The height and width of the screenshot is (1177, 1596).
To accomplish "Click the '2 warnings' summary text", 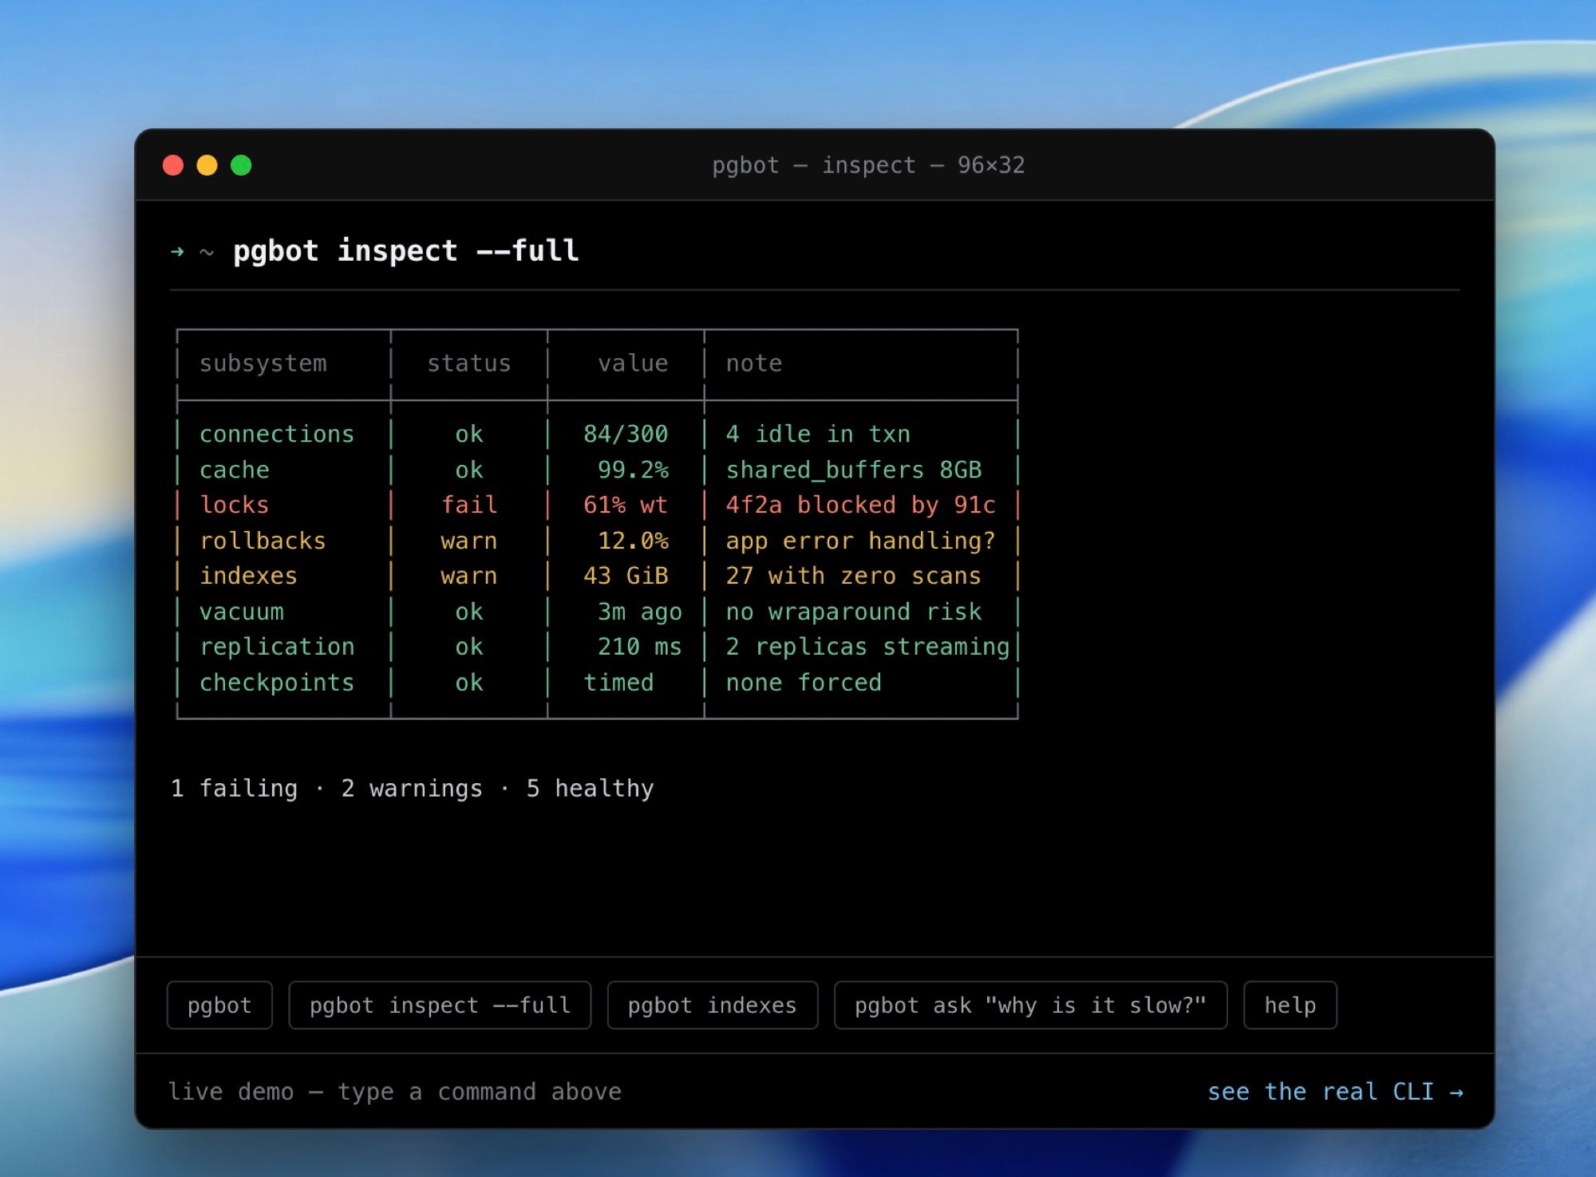I will (412, 789).
